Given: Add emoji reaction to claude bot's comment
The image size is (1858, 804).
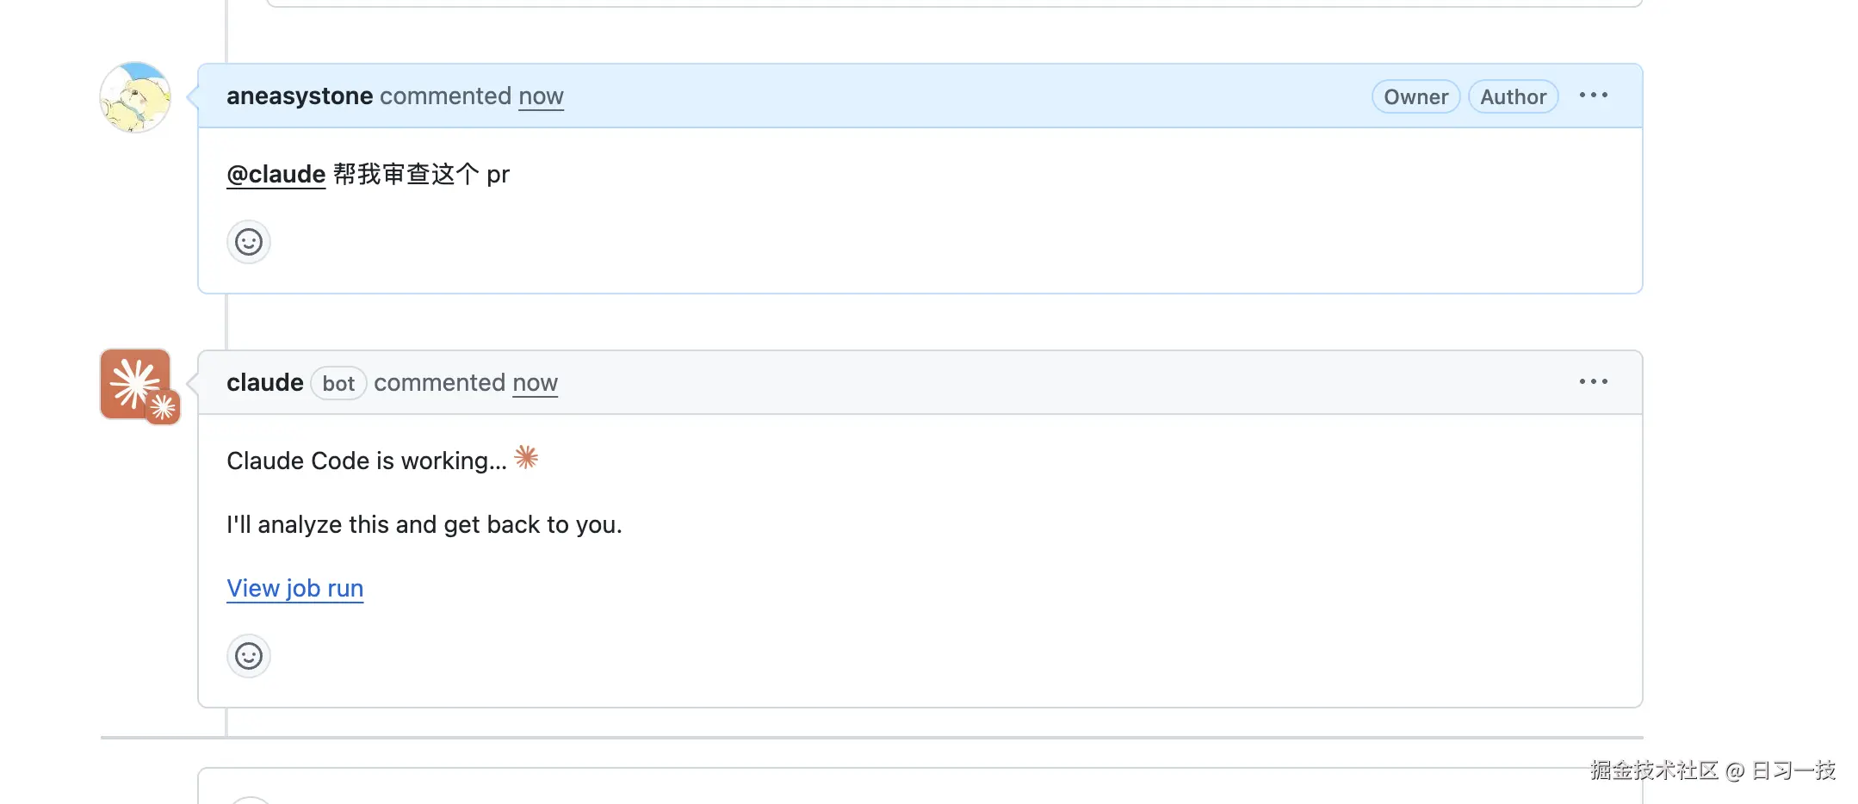Looking at the screenshot, I should (x=249, y=656).
